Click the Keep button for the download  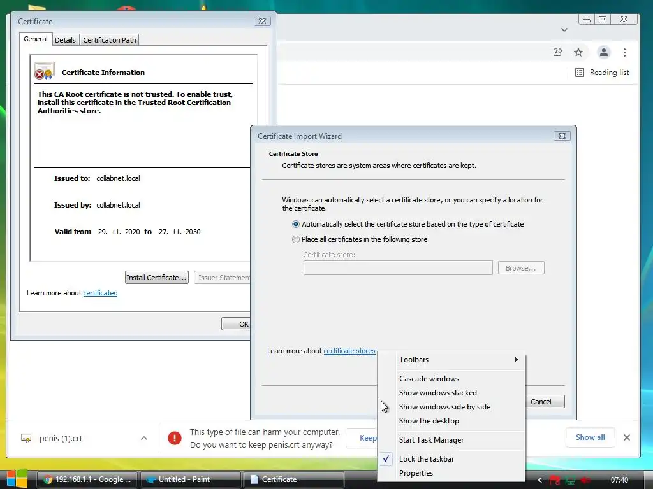click(362, 438)
